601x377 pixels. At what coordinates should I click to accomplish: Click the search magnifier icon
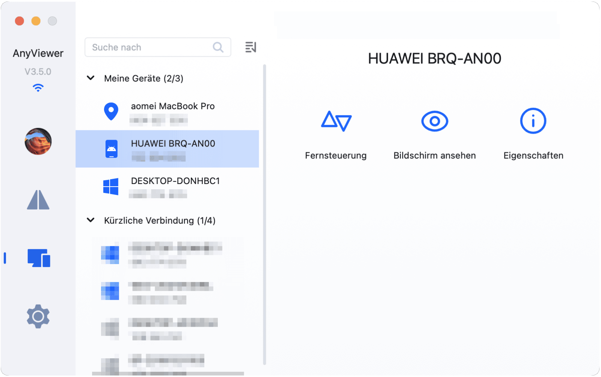[x=218, y=47]
